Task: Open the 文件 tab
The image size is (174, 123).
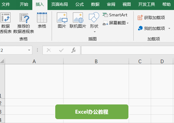Action: (6, 4)
